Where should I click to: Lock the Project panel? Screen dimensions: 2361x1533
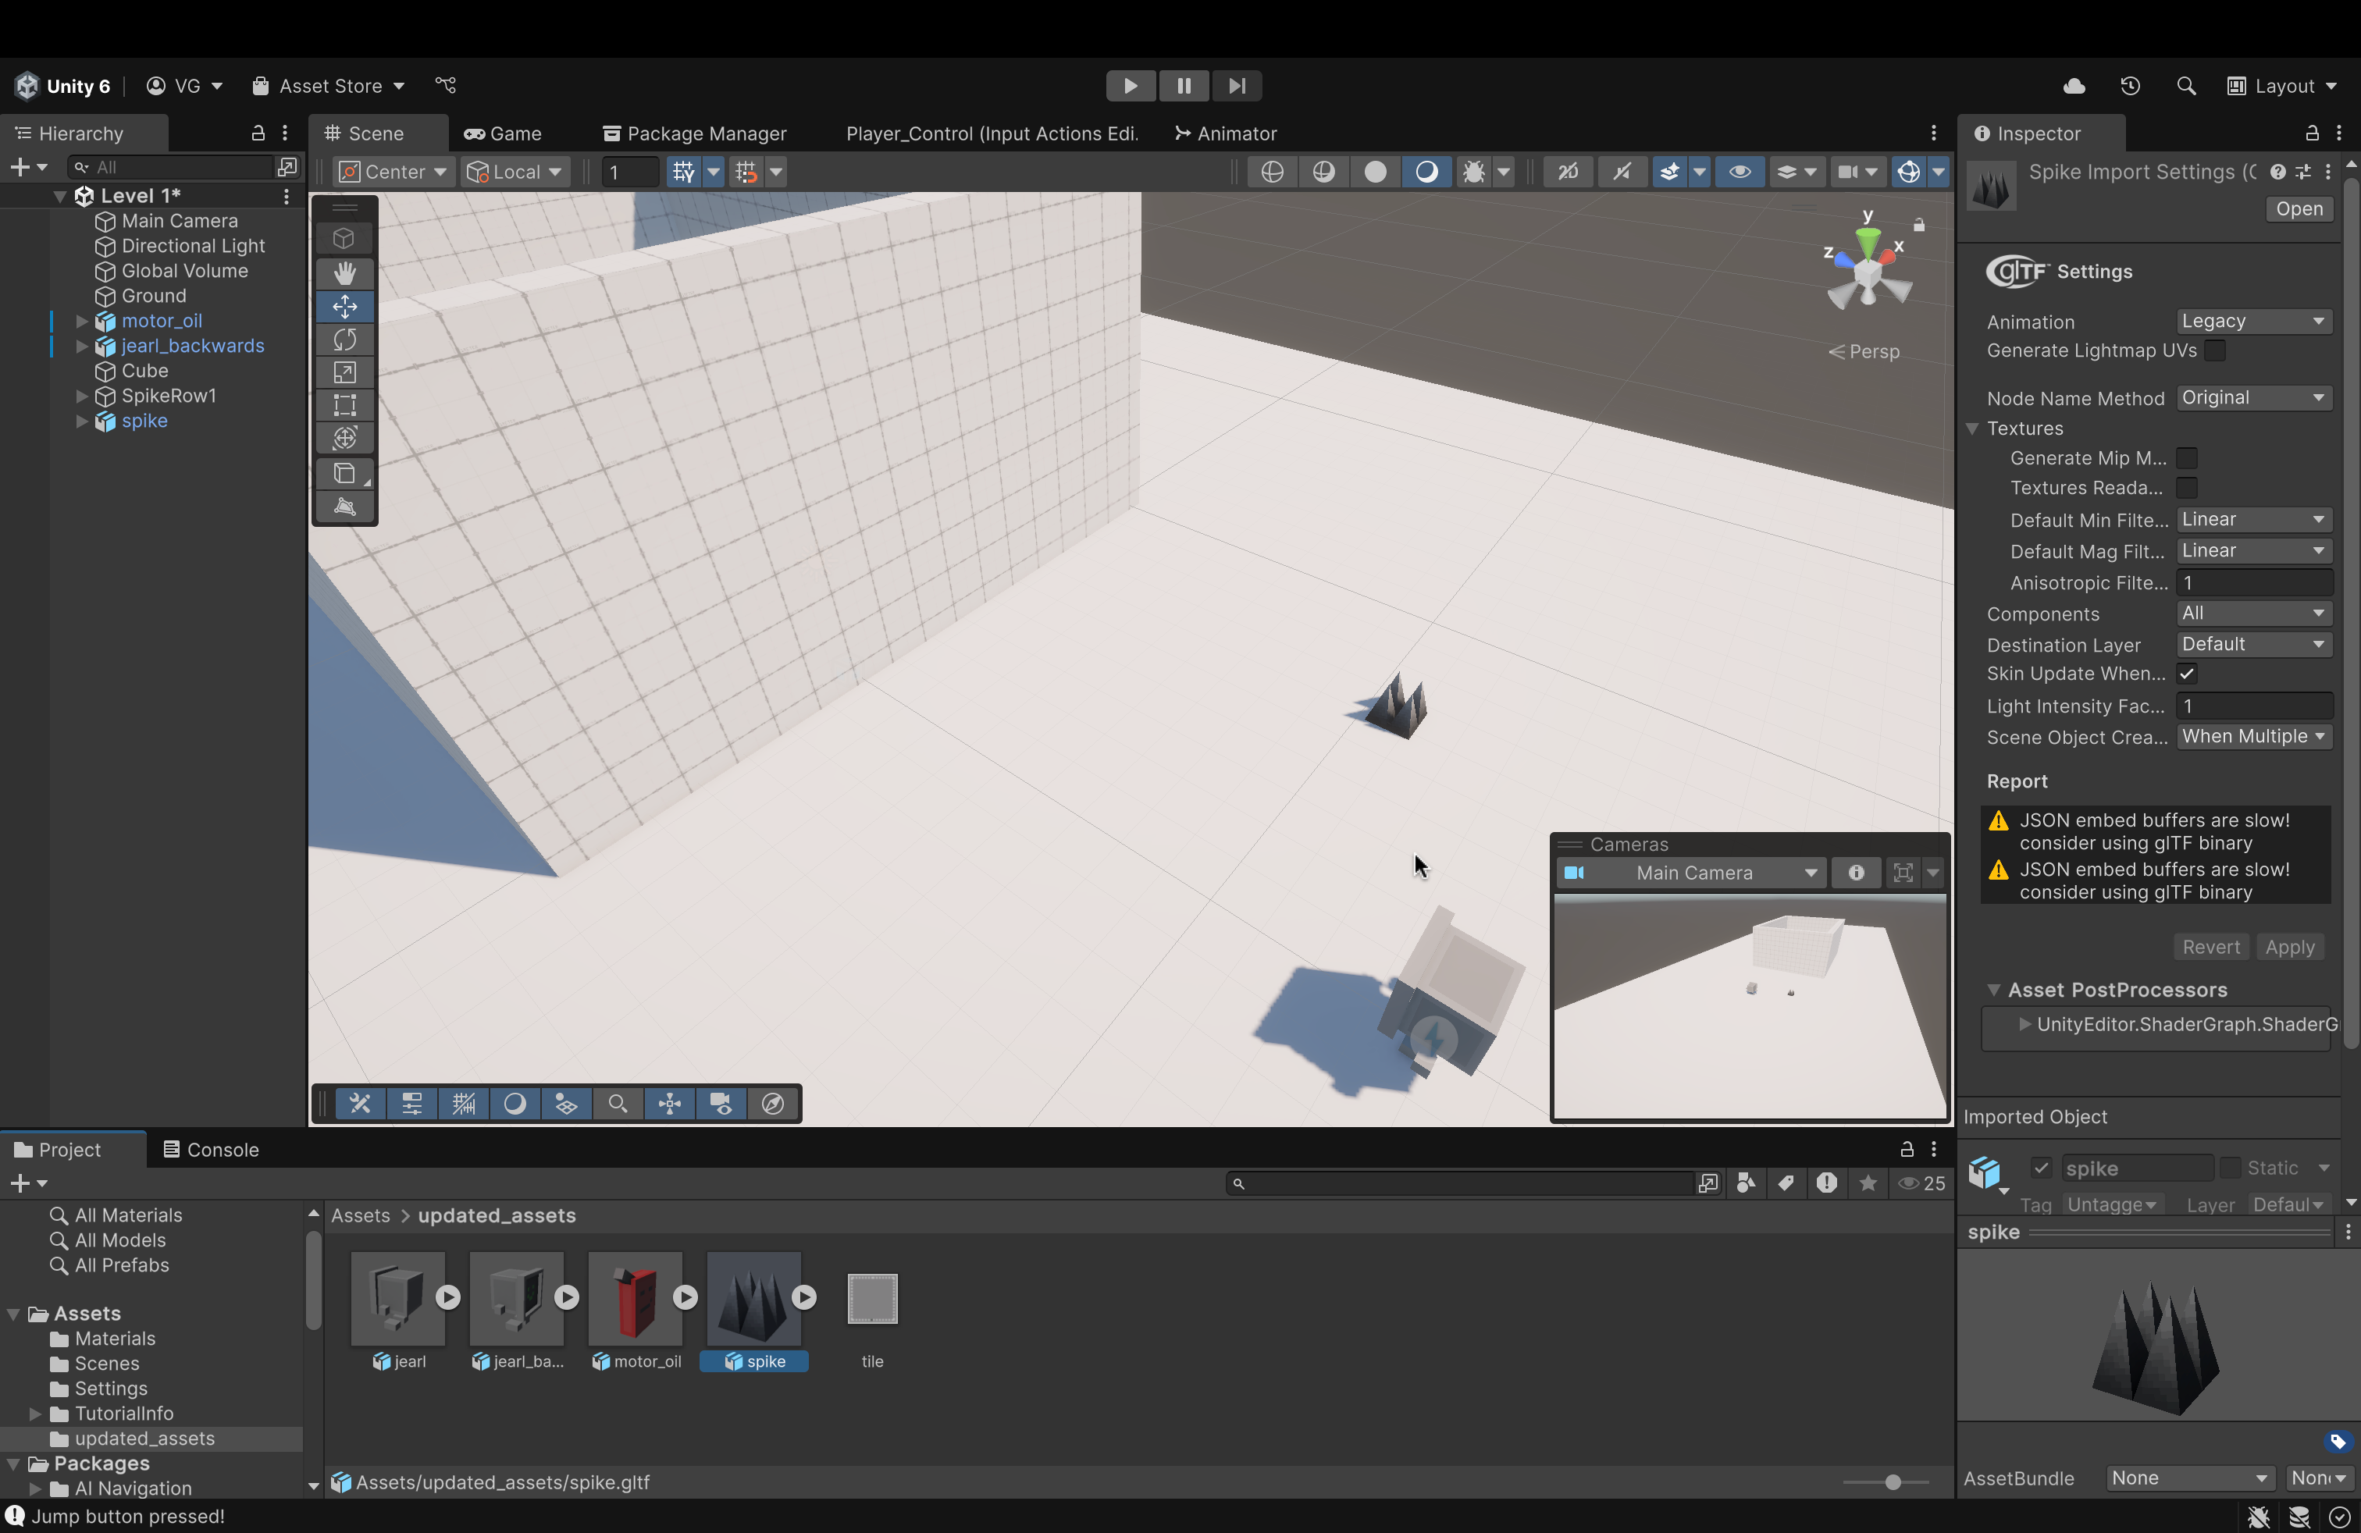[1906, 1149]
